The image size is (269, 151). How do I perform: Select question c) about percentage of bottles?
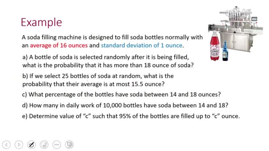coord(122,95)
